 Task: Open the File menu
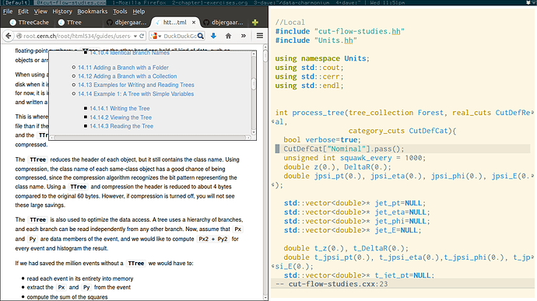(x=8, y=12)
